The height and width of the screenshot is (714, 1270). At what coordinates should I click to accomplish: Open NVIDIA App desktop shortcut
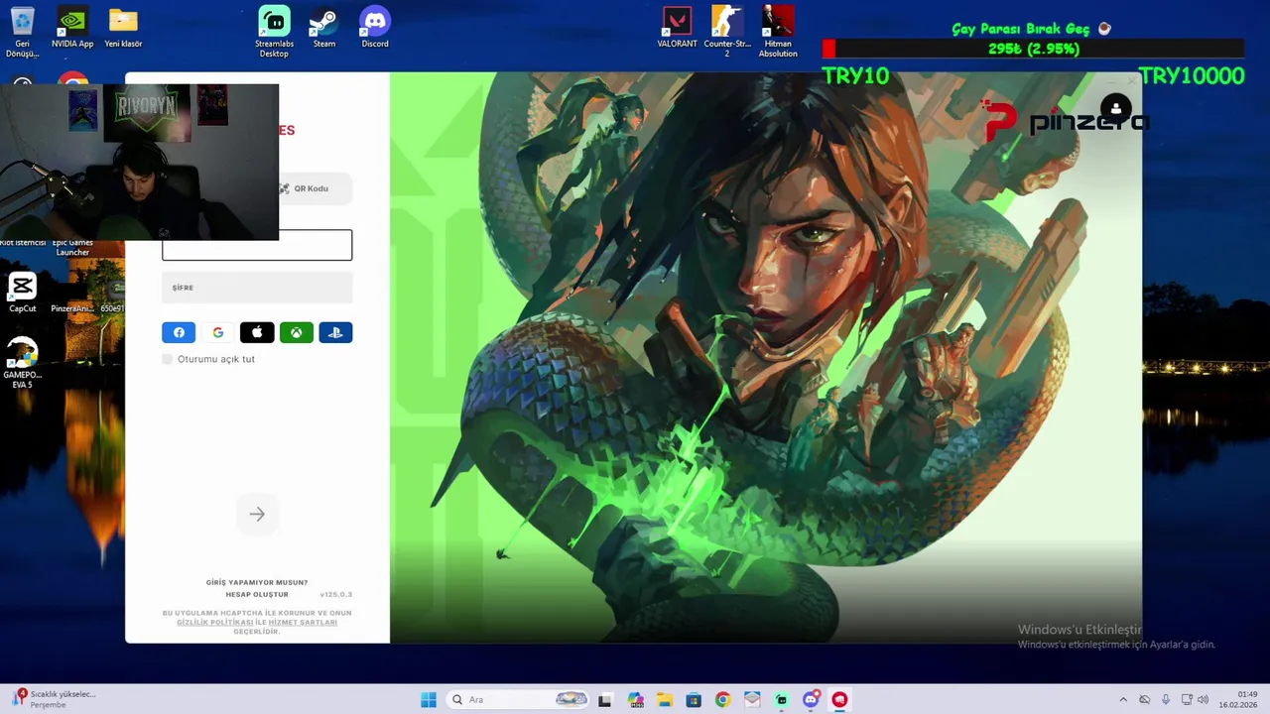click(x=72, y=29)
